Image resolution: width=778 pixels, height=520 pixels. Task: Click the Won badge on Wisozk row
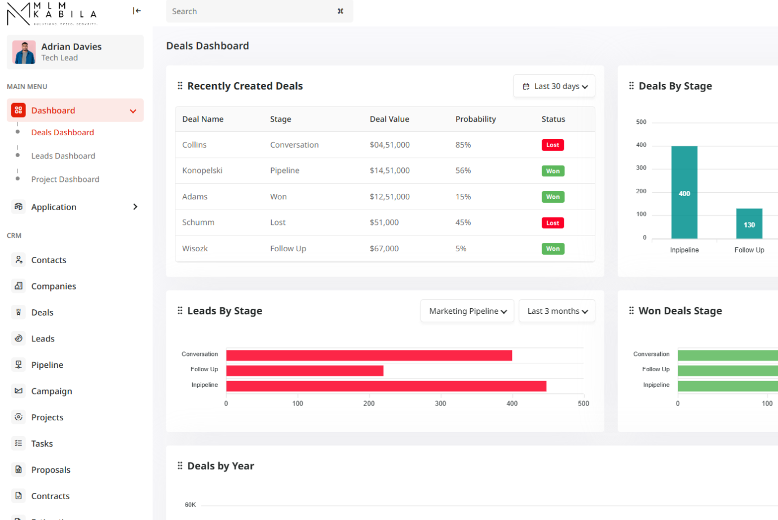(553, 248)
